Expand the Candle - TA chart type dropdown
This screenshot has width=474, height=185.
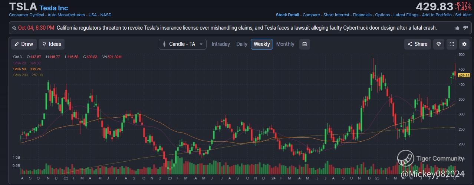tap(183, 44)
